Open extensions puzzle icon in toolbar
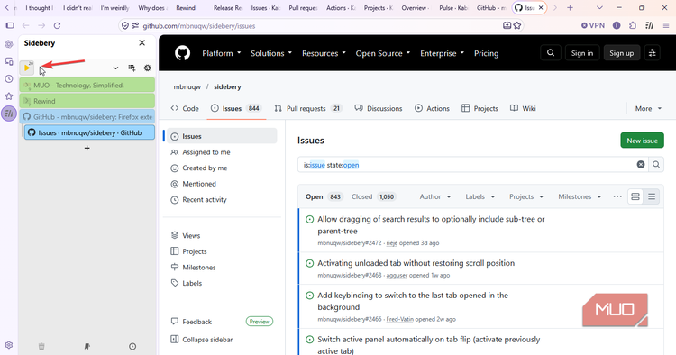The height and width of the screenshot is (355, 676). [633, 26]
